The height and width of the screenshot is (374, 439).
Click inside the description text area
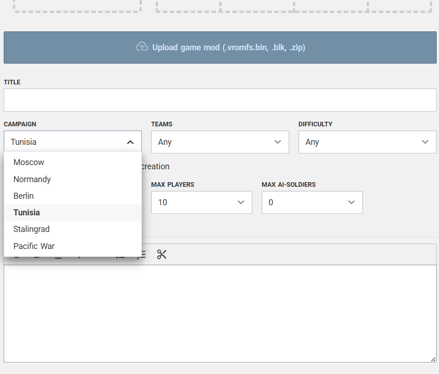click(x=220, y=314)
